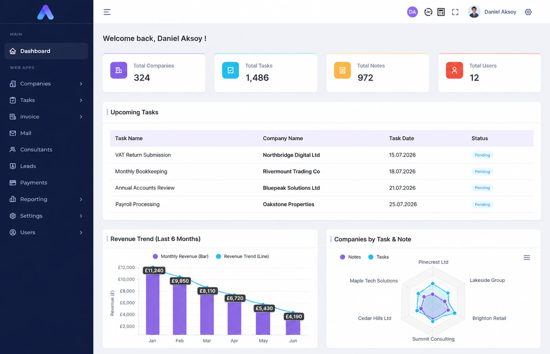Click Pending status for Payroll Processing

pyautogui.click(x=482, y=204)
